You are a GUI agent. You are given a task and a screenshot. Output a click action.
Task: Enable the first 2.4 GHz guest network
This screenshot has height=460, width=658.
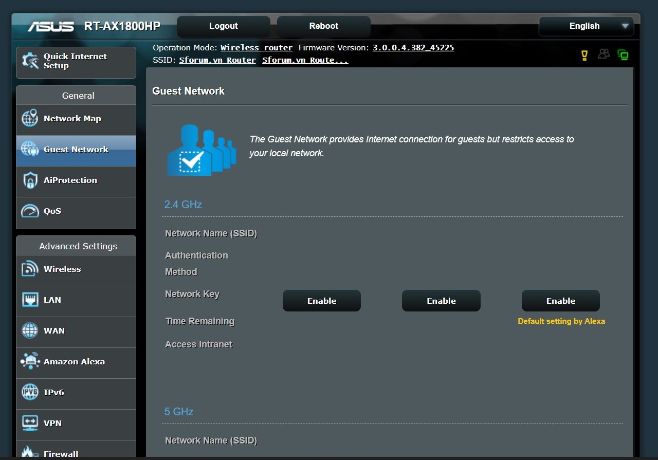coord(322,301)
